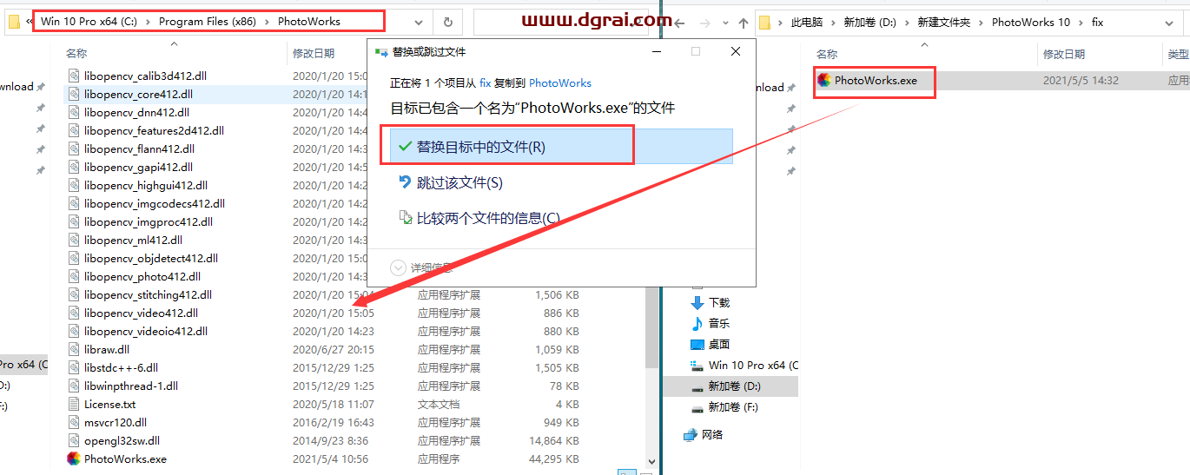Image resolution: width=1190 pixels, height=475 pixels.
Task: Select opengl32sw.dll file
Action: pos(122,440)
